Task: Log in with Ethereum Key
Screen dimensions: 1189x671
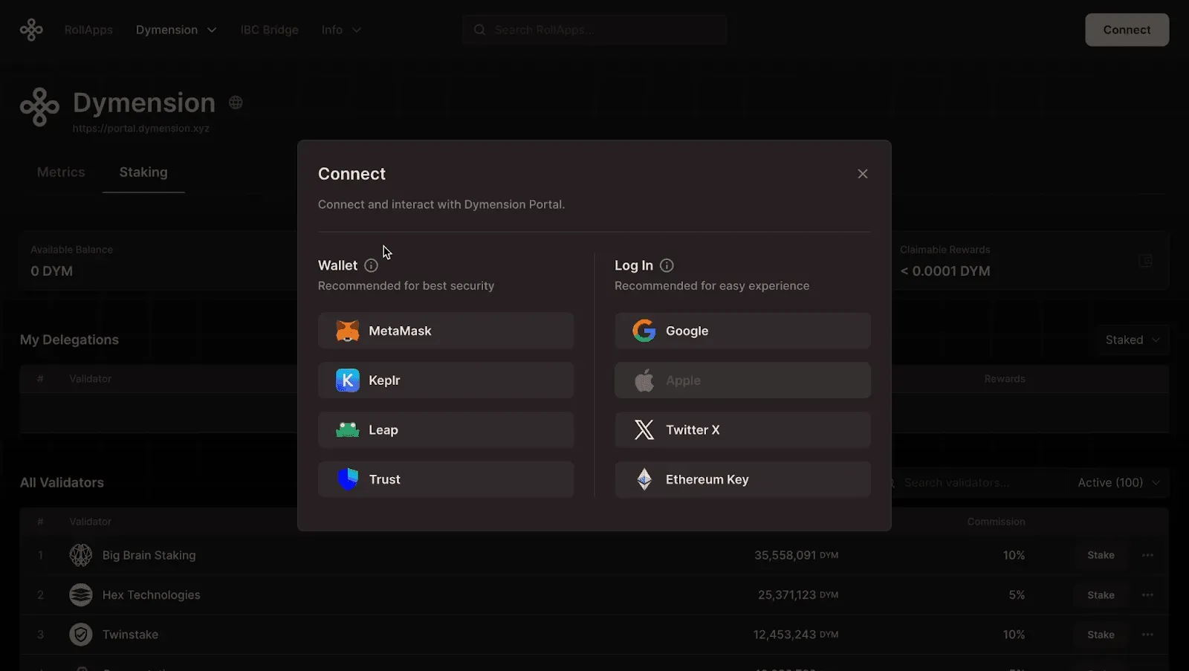Action: [742, 479]
